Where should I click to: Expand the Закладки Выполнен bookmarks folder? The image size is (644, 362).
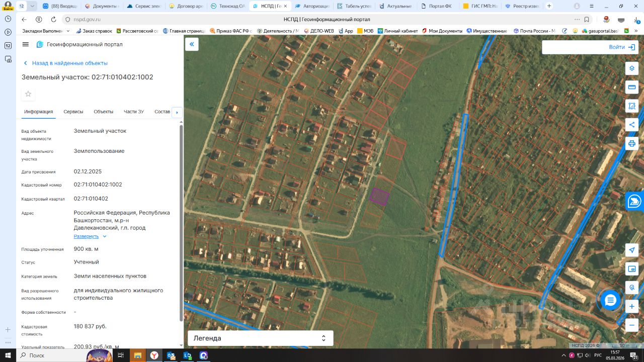click(x=47, y=31)
